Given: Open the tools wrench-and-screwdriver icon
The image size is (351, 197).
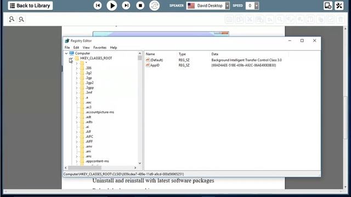Looking at the screenshot, I should (339, 5).
